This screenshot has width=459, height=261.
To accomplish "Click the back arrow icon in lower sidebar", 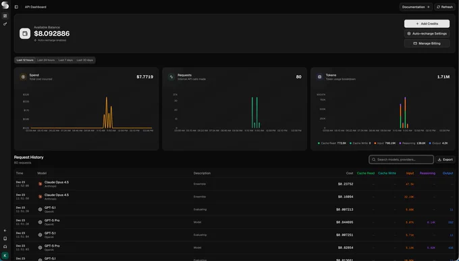I will pyautogui.click(x=5, y=231).
